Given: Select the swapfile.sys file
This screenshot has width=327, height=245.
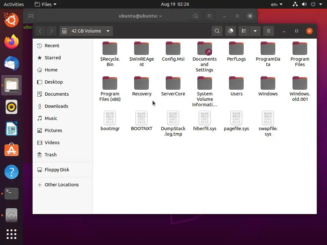Looking at the screenshot, I should 268,123.
